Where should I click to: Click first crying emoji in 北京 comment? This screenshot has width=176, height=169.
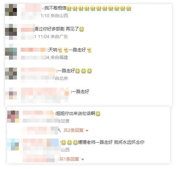click(x=78, y=71)
